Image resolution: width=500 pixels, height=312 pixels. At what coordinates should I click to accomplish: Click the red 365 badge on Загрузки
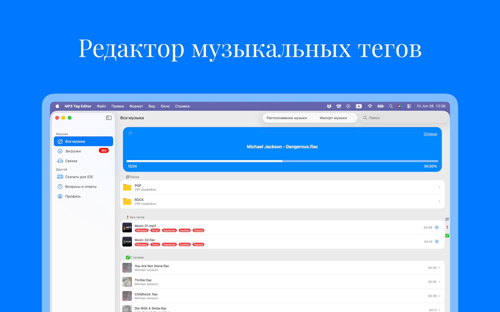click(x=104, y=150)
